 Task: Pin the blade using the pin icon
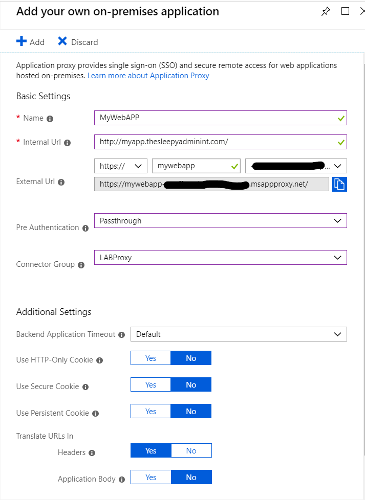[x=326, y=12]
